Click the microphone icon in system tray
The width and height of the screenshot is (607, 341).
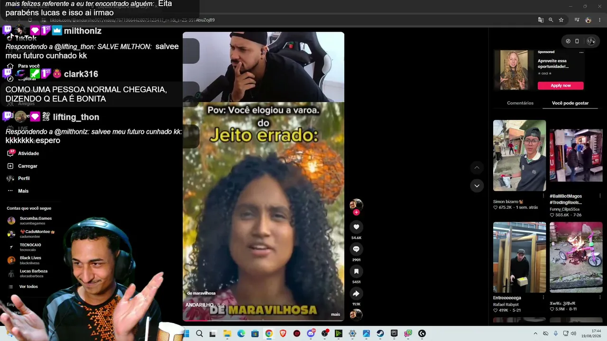555,333
